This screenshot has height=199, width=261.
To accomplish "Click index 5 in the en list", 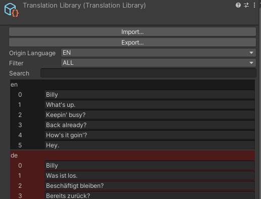I will point(20,145).
